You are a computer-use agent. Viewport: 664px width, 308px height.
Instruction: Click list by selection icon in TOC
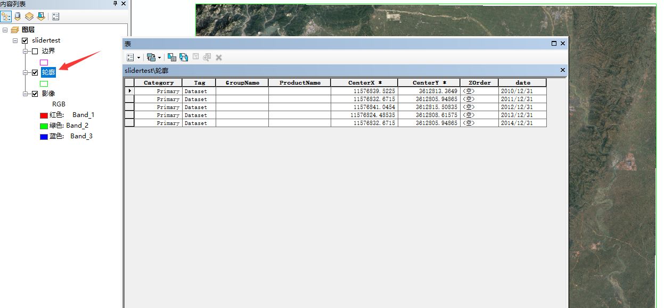point(40,16)
